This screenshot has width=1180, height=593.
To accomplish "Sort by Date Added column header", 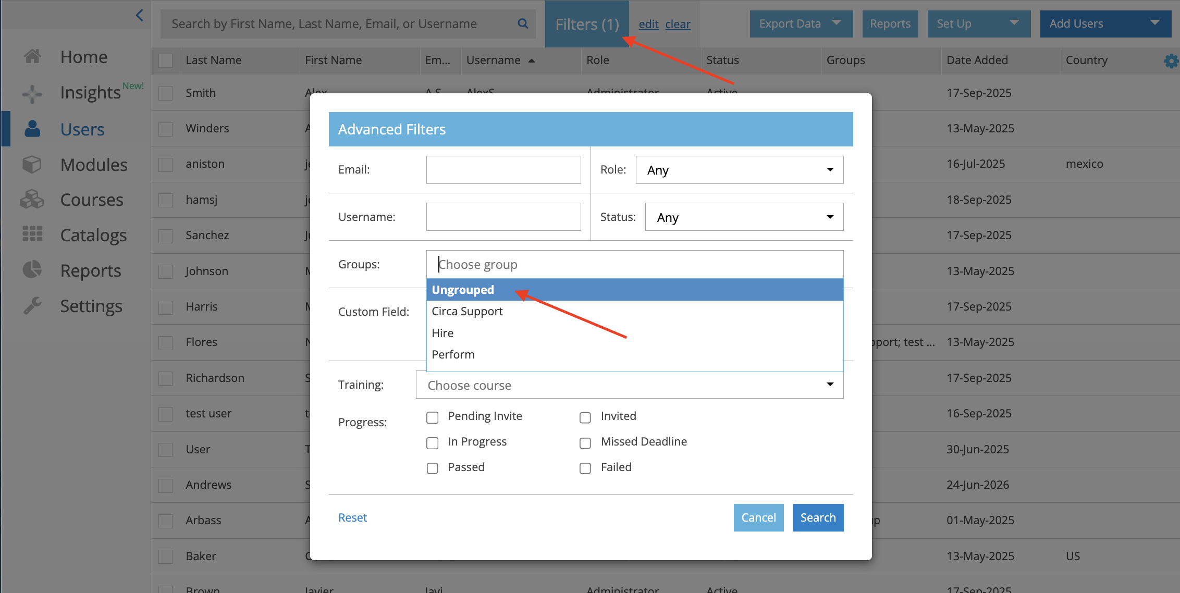I will (x=977, y=60).
